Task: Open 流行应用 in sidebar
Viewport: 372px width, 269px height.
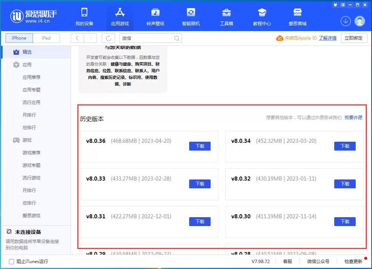Action: [31, 102]
